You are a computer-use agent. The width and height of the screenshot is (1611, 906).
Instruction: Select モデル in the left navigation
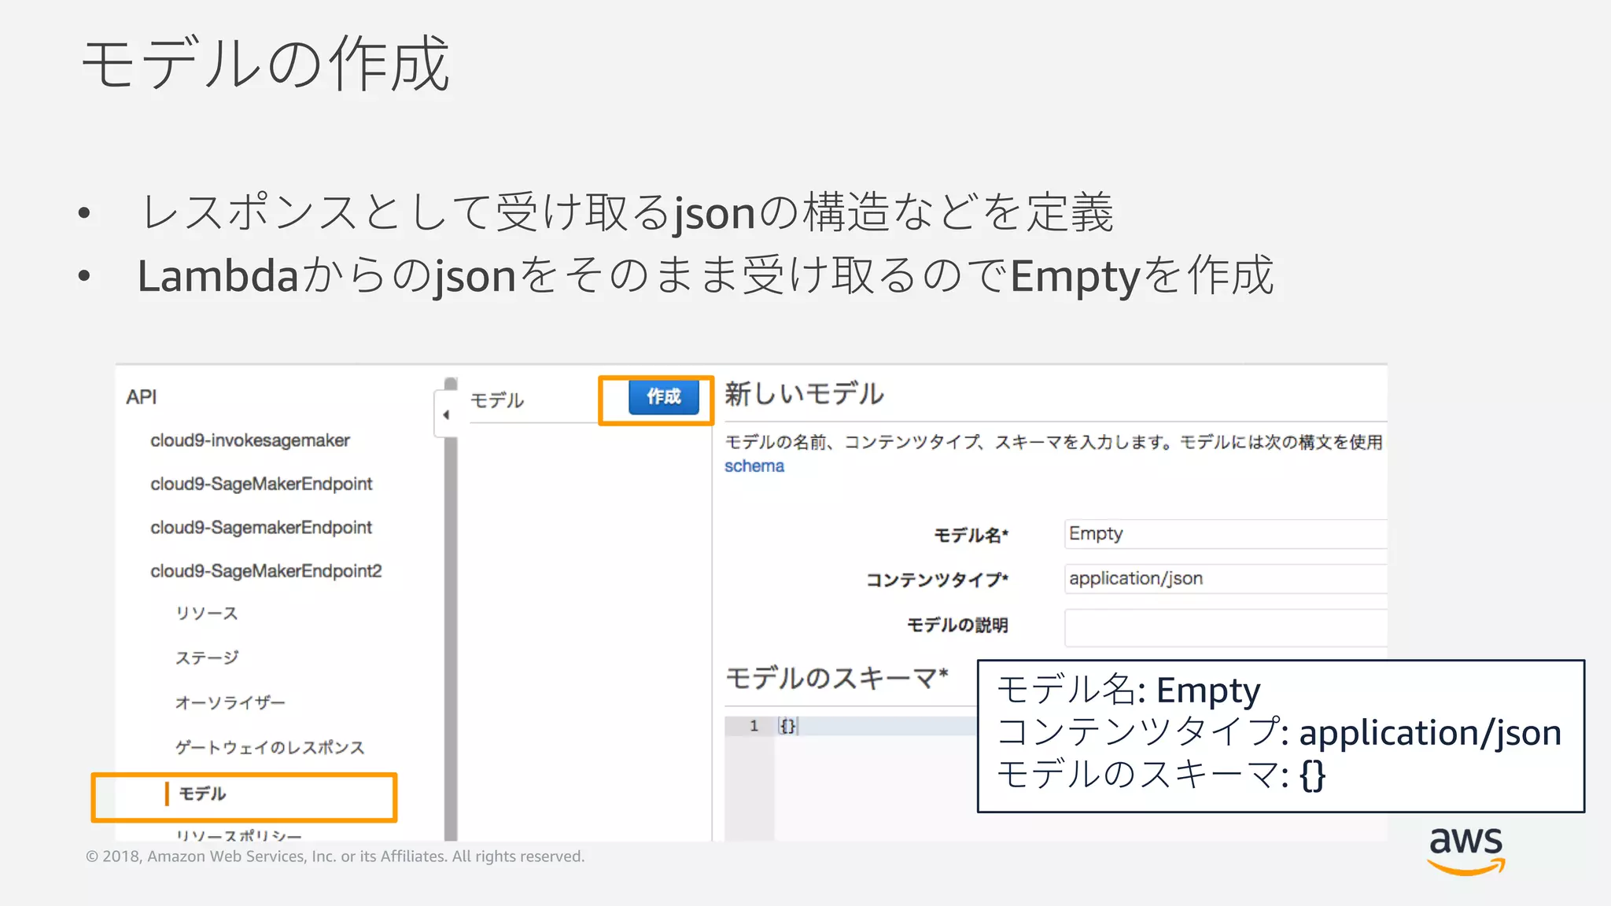(x=202, y=794)
